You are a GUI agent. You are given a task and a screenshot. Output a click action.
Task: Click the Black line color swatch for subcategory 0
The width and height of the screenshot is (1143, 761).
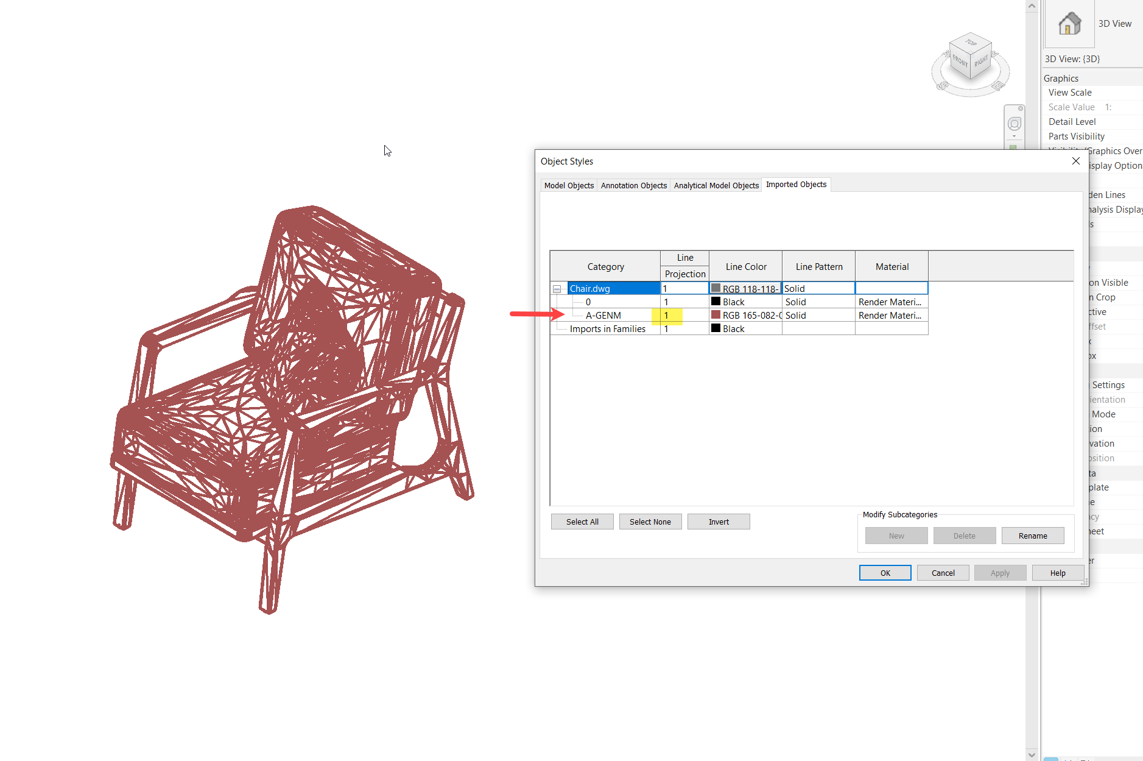tap(716, 301)
